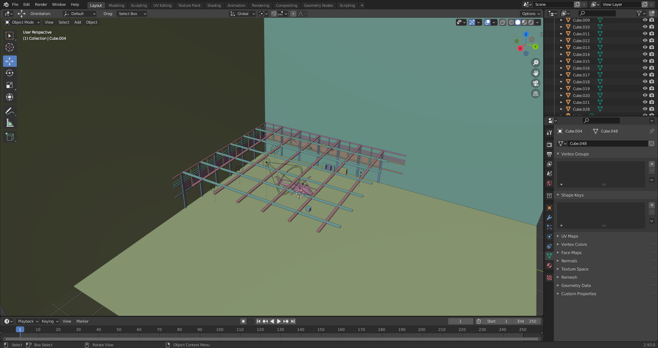The width and height of the screenshot is (658, 348).
Task: Open the Material properties tab
Action: click(549, 265)
